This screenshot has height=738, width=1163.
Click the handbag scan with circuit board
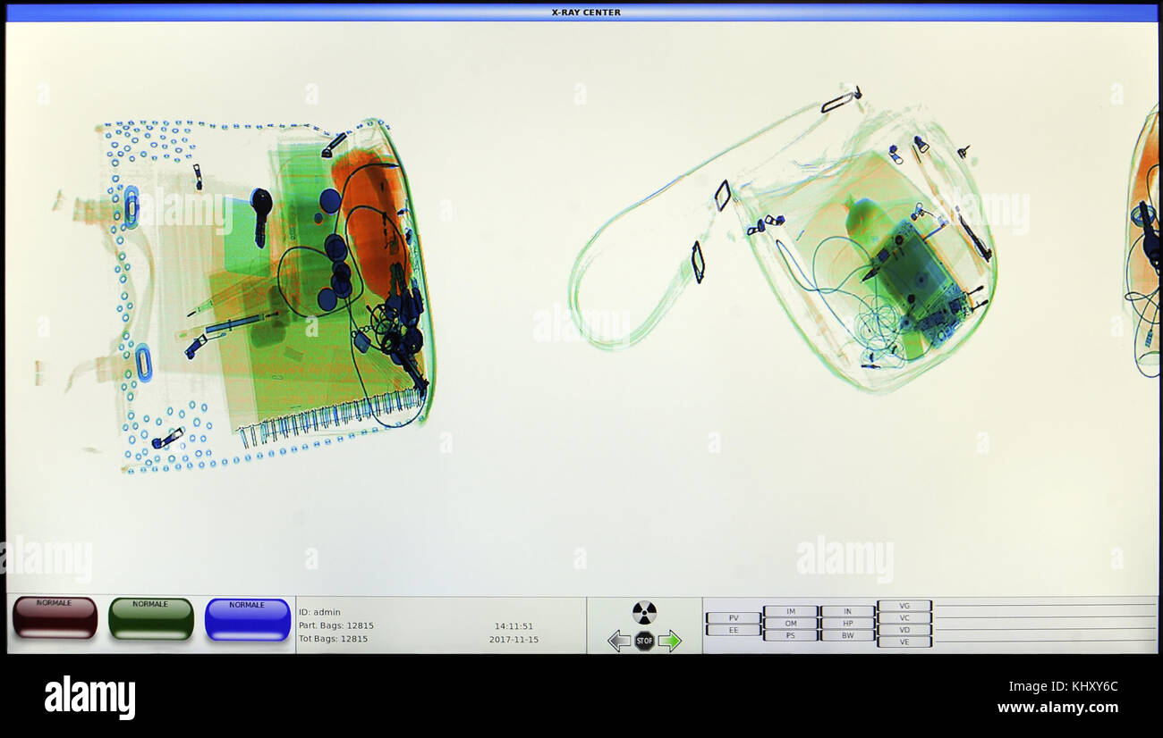click(783, 239)
